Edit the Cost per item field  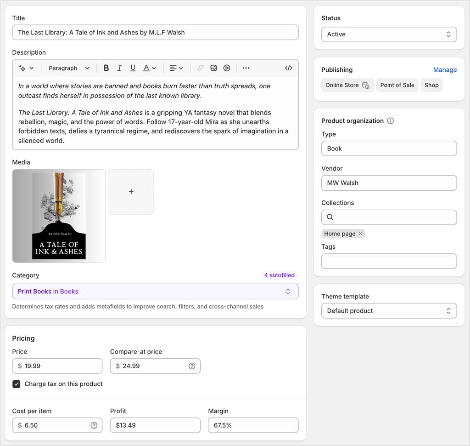click(x=57, y=425)
